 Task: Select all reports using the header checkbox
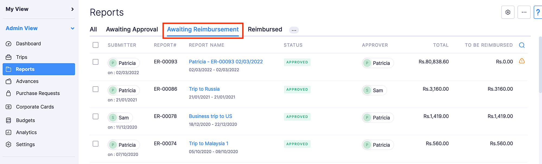95,45
